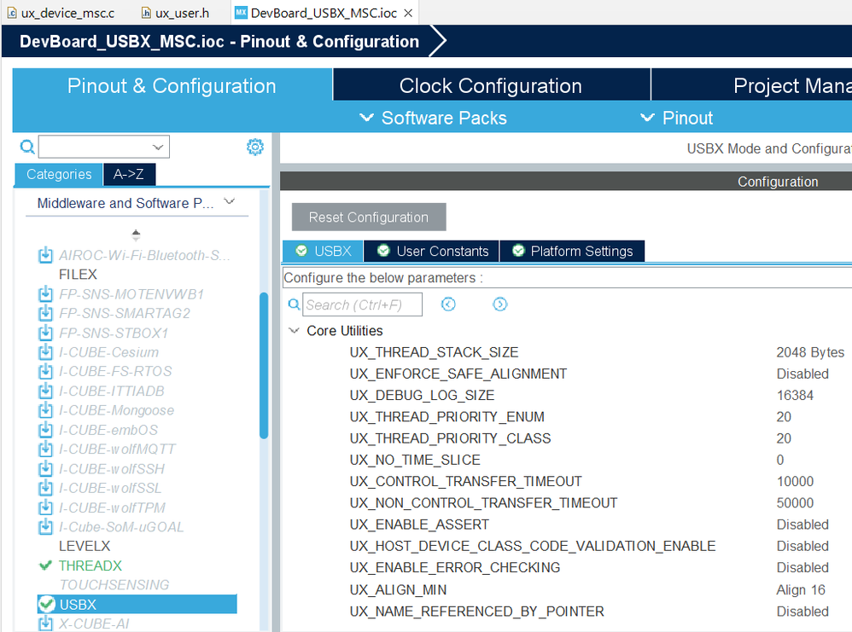
Task: Collapse the Core Utilities group
Action: click(294, 330)
